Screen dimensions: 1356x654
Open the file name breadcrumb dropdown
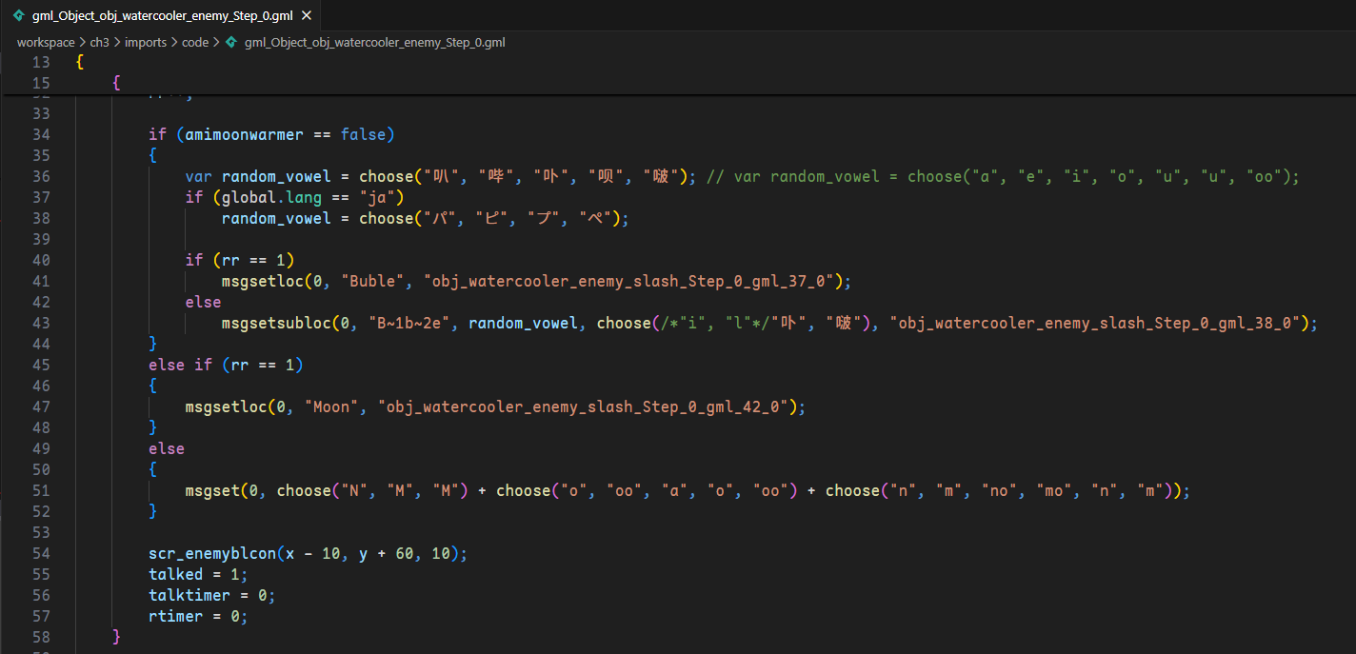pos(374,43)
